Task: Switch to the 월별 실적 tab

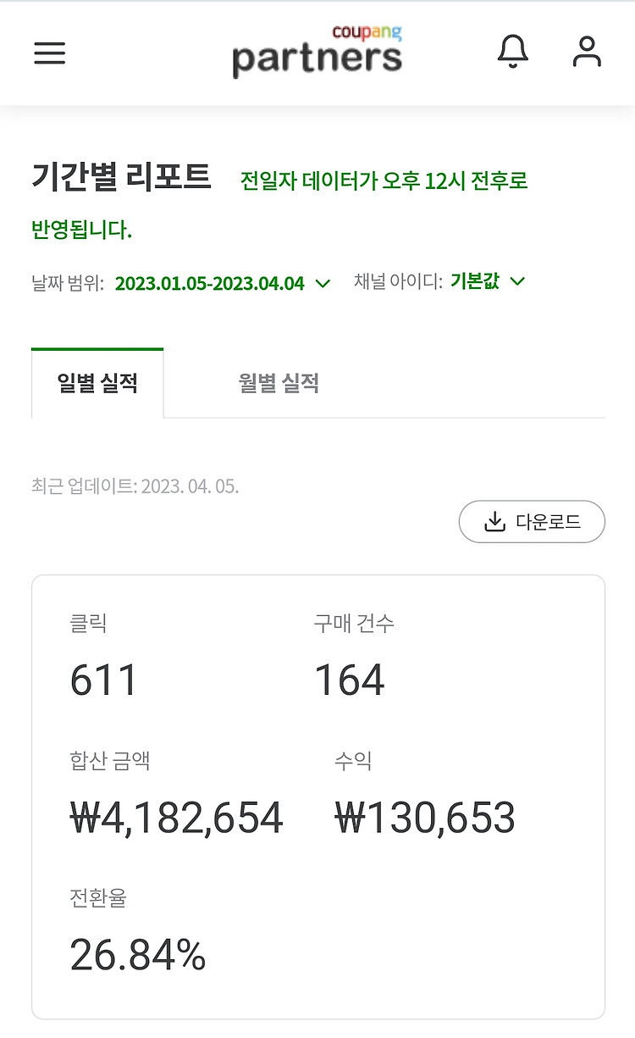Action: pos(279,383)
